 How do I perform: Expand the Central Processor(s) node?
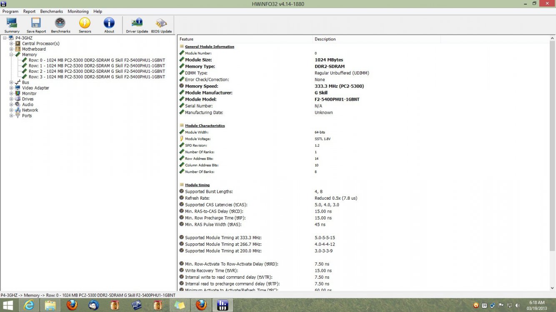coord(11,44)
